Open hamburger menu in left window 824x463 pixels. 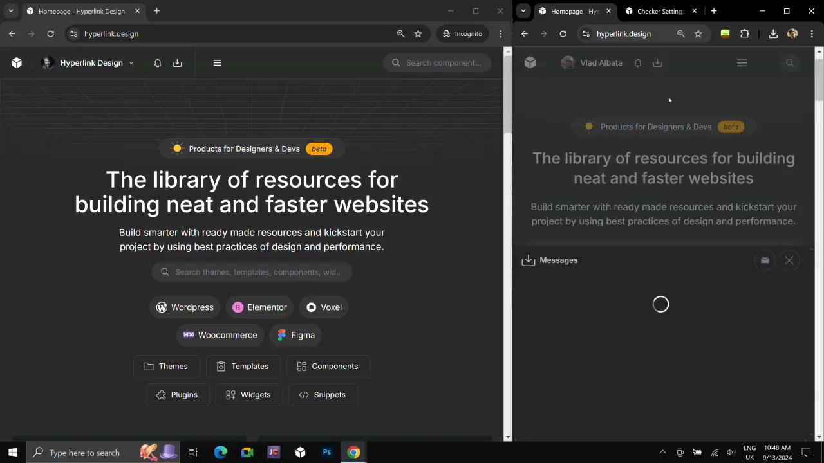pos(217,63)
